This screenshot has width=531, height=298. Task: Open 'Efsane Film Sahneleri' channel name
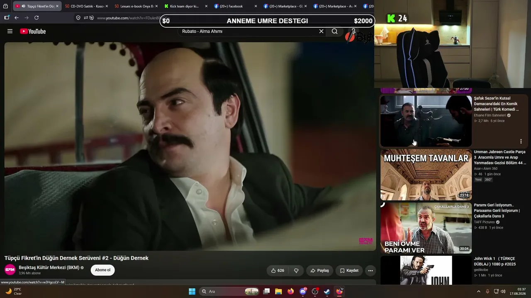coord(490,115)
